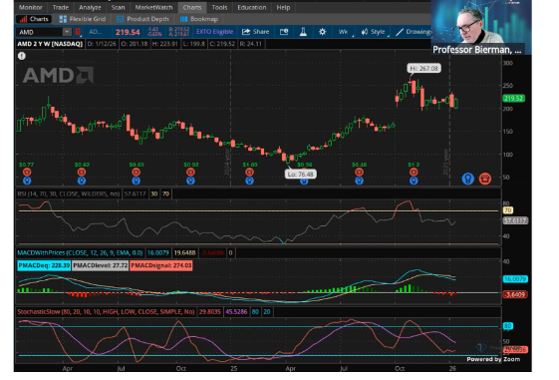This screenshot has height=380, width=559.
Task: Select the Drawings tool button
Action: tap(414, 32)
